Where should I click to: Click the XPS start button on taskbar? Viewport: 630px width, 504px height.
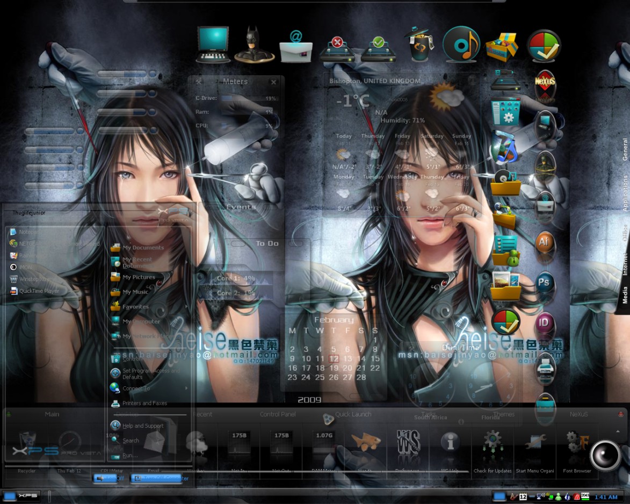point(21,495)
